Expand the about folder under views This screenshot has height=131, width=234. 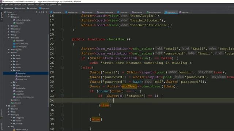[11, 56]
